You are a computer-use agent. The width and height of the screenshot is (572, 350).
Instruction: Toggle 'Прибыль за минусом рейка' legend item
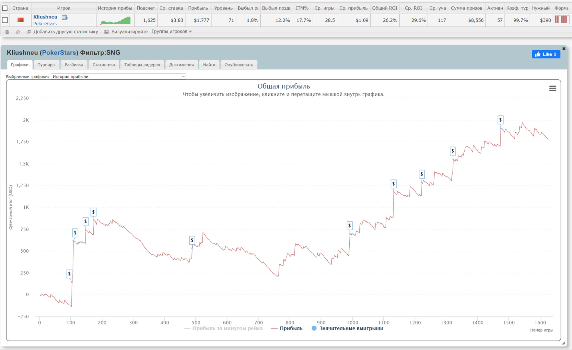click(227, 328)
